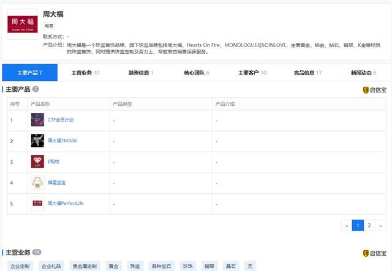Click the 珠宝 business tag

[x=135, y=266]
